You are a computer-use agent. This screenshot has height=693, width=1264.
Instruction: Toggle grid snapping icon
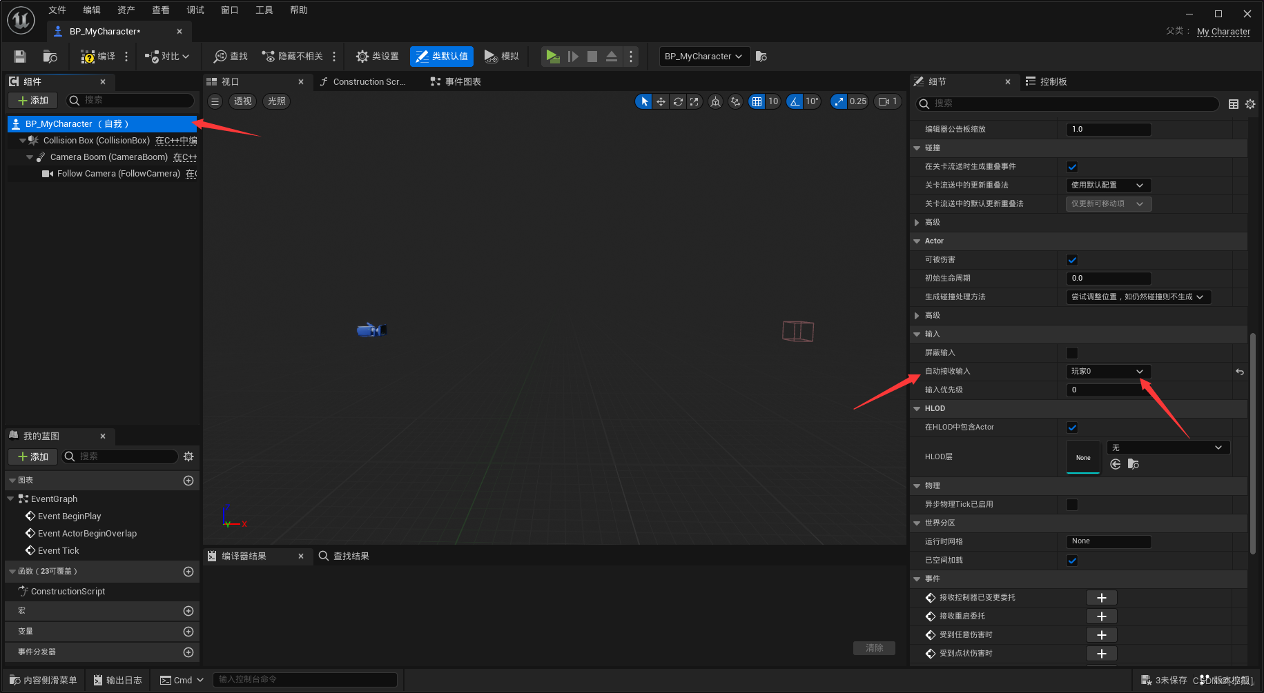pos(757,101)
